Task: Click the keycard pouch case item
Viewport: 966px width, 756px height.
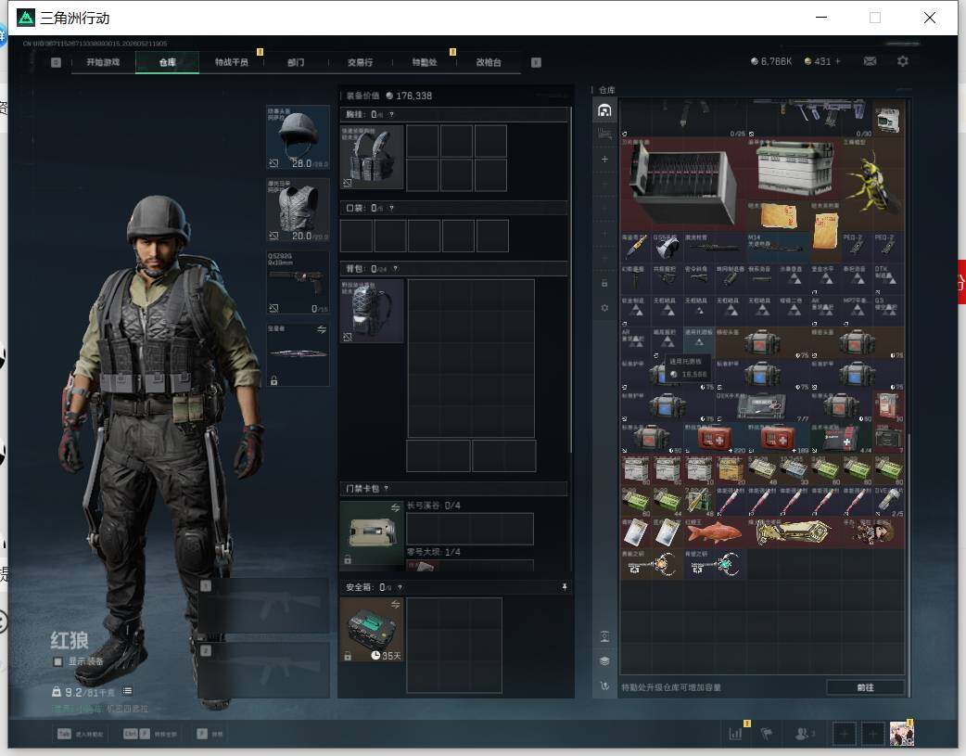Action: click(372, 533)
